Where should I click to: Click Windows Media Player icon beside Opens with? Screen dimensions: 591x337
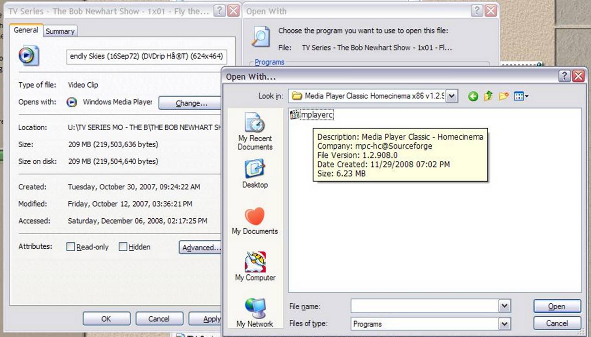(71, 102)
